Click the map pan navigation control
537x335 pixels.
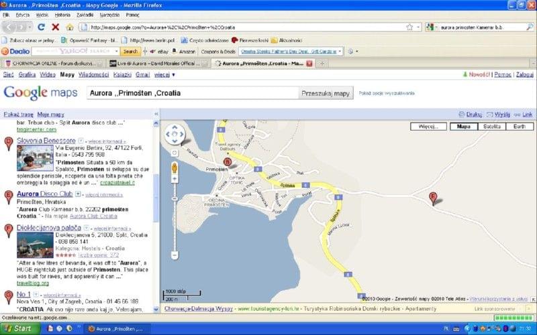point(175,134)
